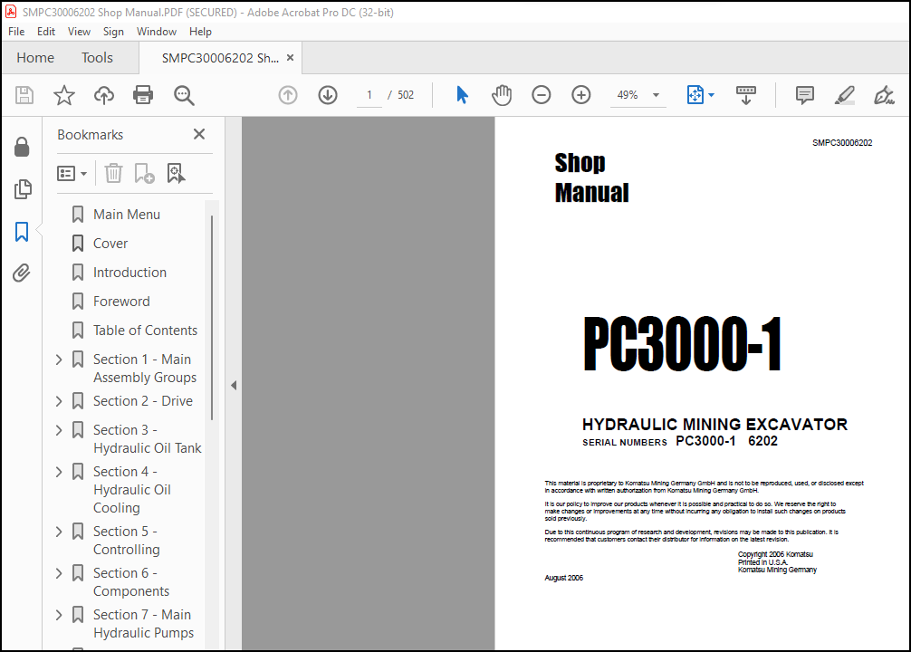Print the document with printer icon

[x=143, y=95]
